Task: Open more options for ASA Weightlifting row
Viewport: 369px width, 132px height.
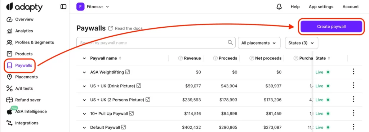Action: [x=353, y=72]
